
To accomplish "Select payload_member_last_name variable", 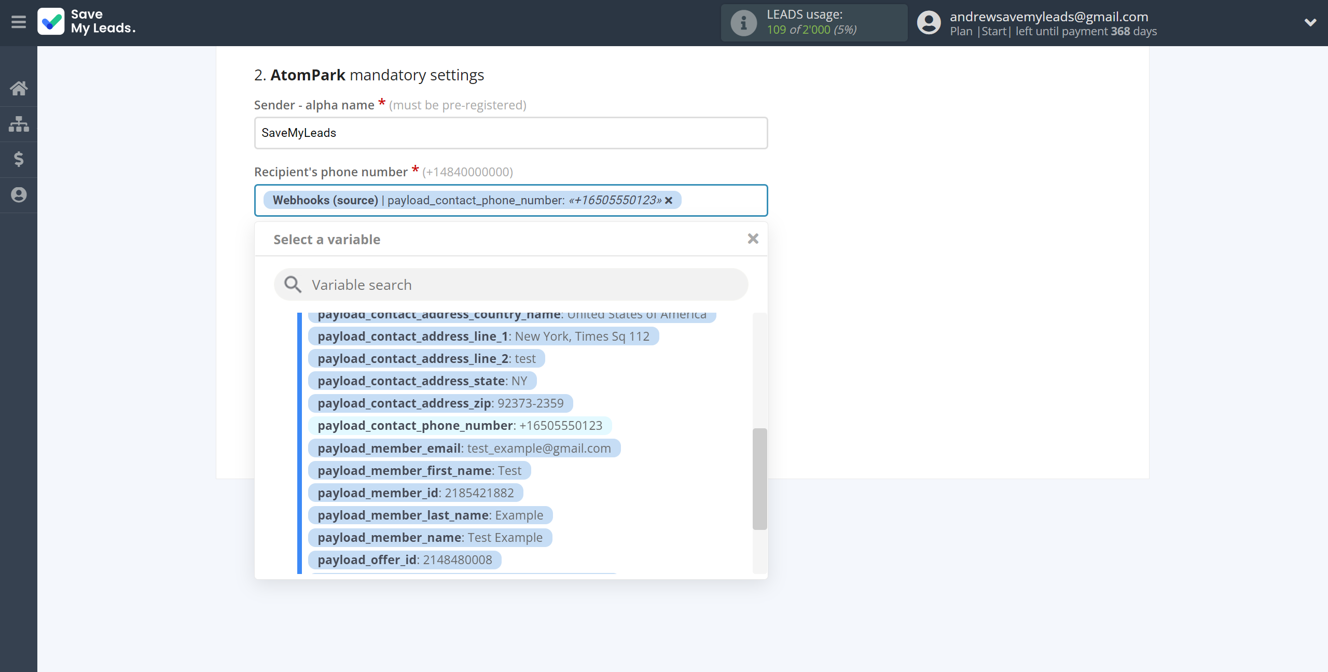I will coord(430,515).
